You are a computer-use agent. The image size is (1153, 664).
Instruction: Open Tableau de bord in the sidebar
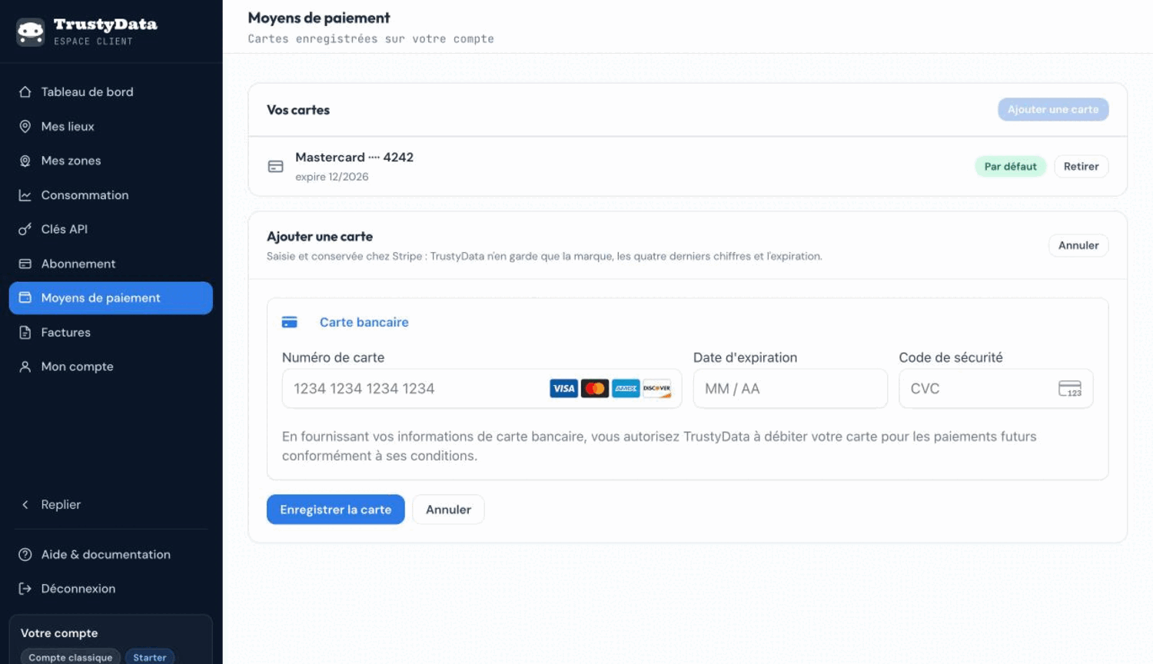click(x=111, y=92)
